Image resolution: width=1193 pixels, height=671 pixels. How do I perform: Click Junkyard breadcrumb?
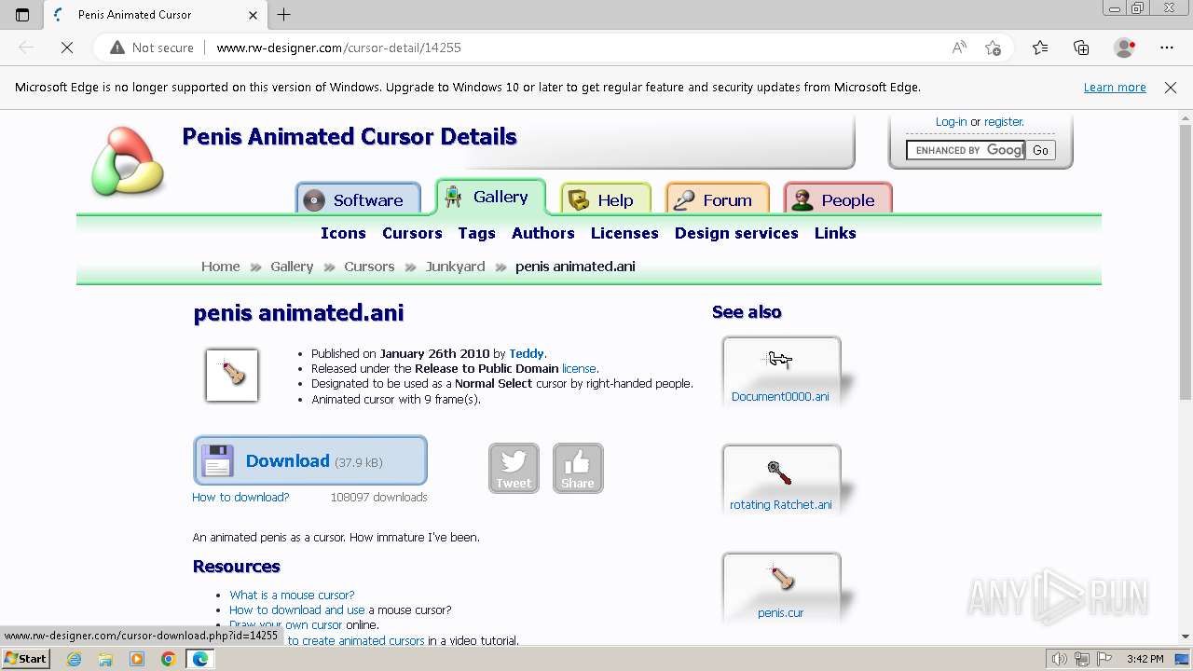pos(455,267)
